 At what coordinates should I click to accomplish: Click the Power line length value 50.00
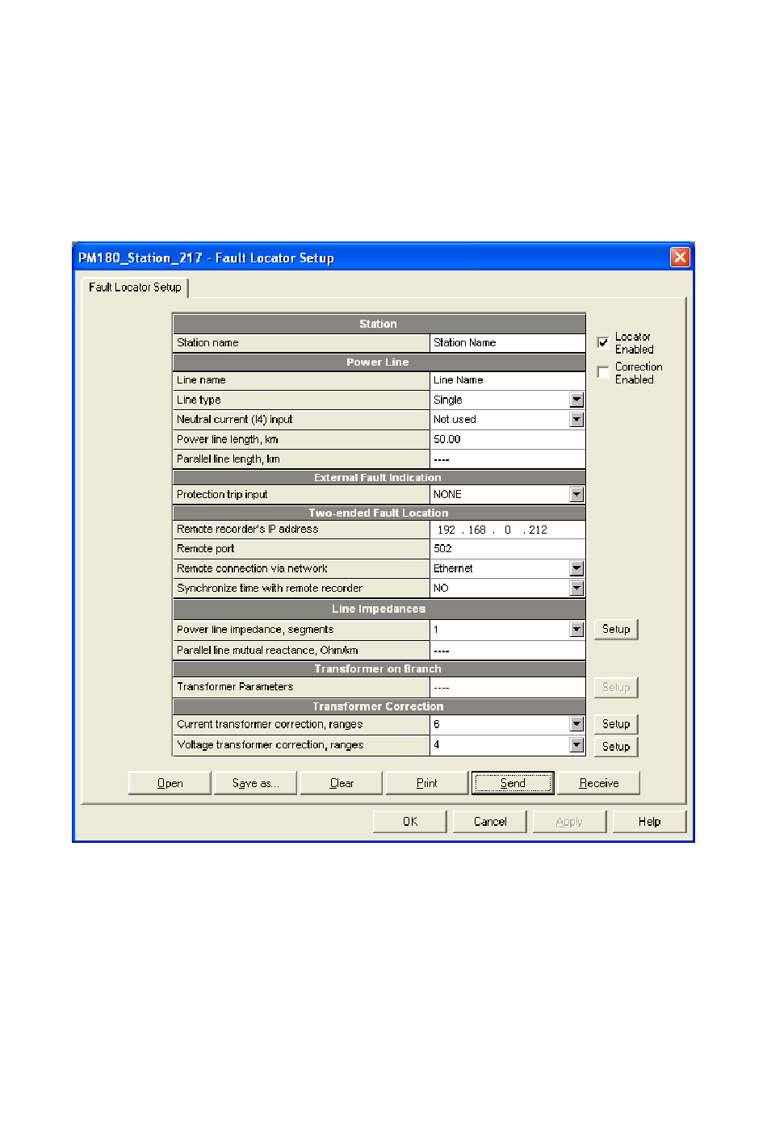(x=507, y=440)
